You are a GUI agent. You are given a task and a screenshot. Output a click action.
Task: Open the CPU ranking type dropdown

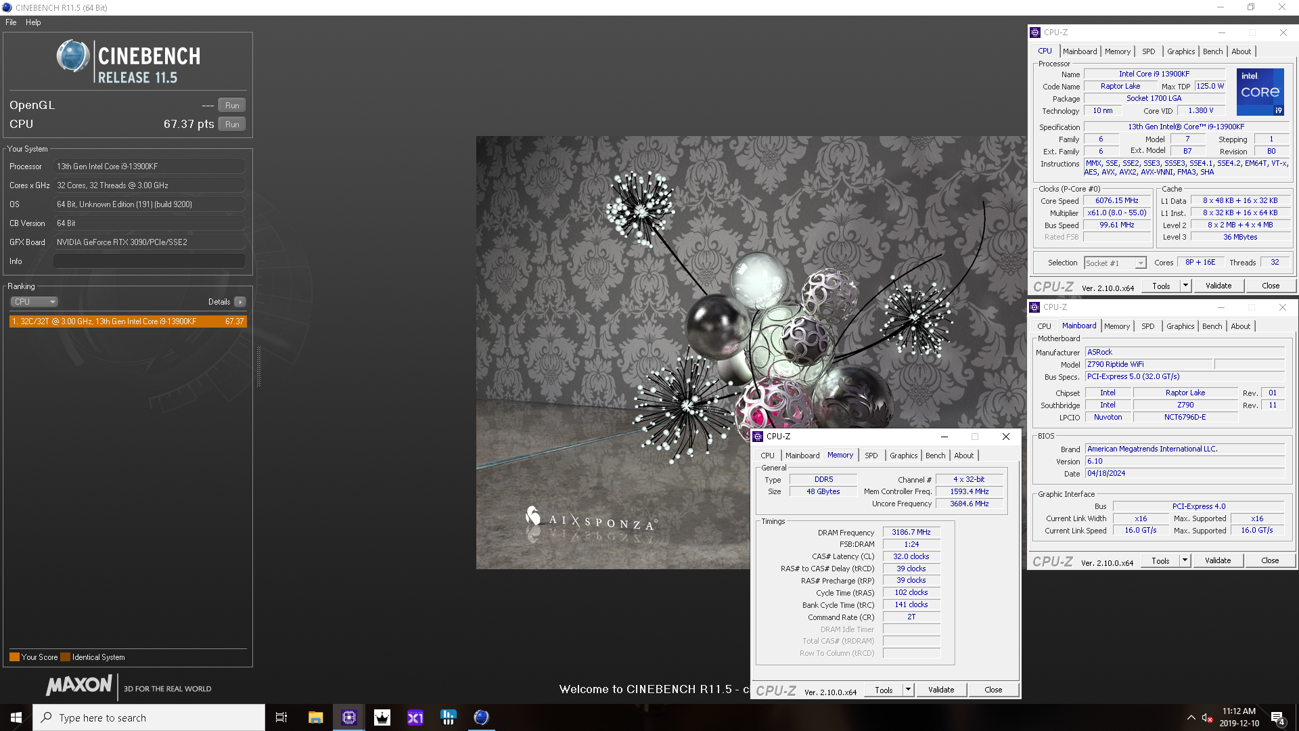[x=34, y=302]
